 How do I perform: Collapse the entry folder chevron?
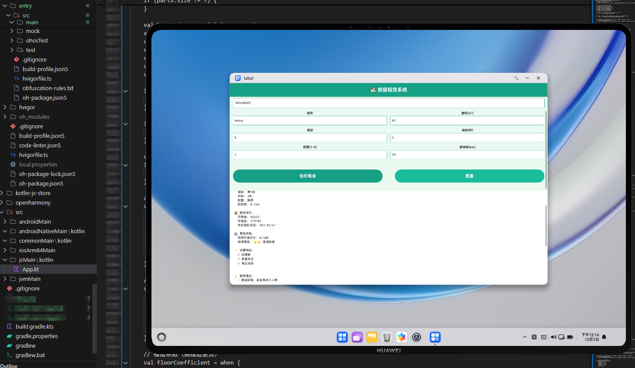[x=5, y=6]
